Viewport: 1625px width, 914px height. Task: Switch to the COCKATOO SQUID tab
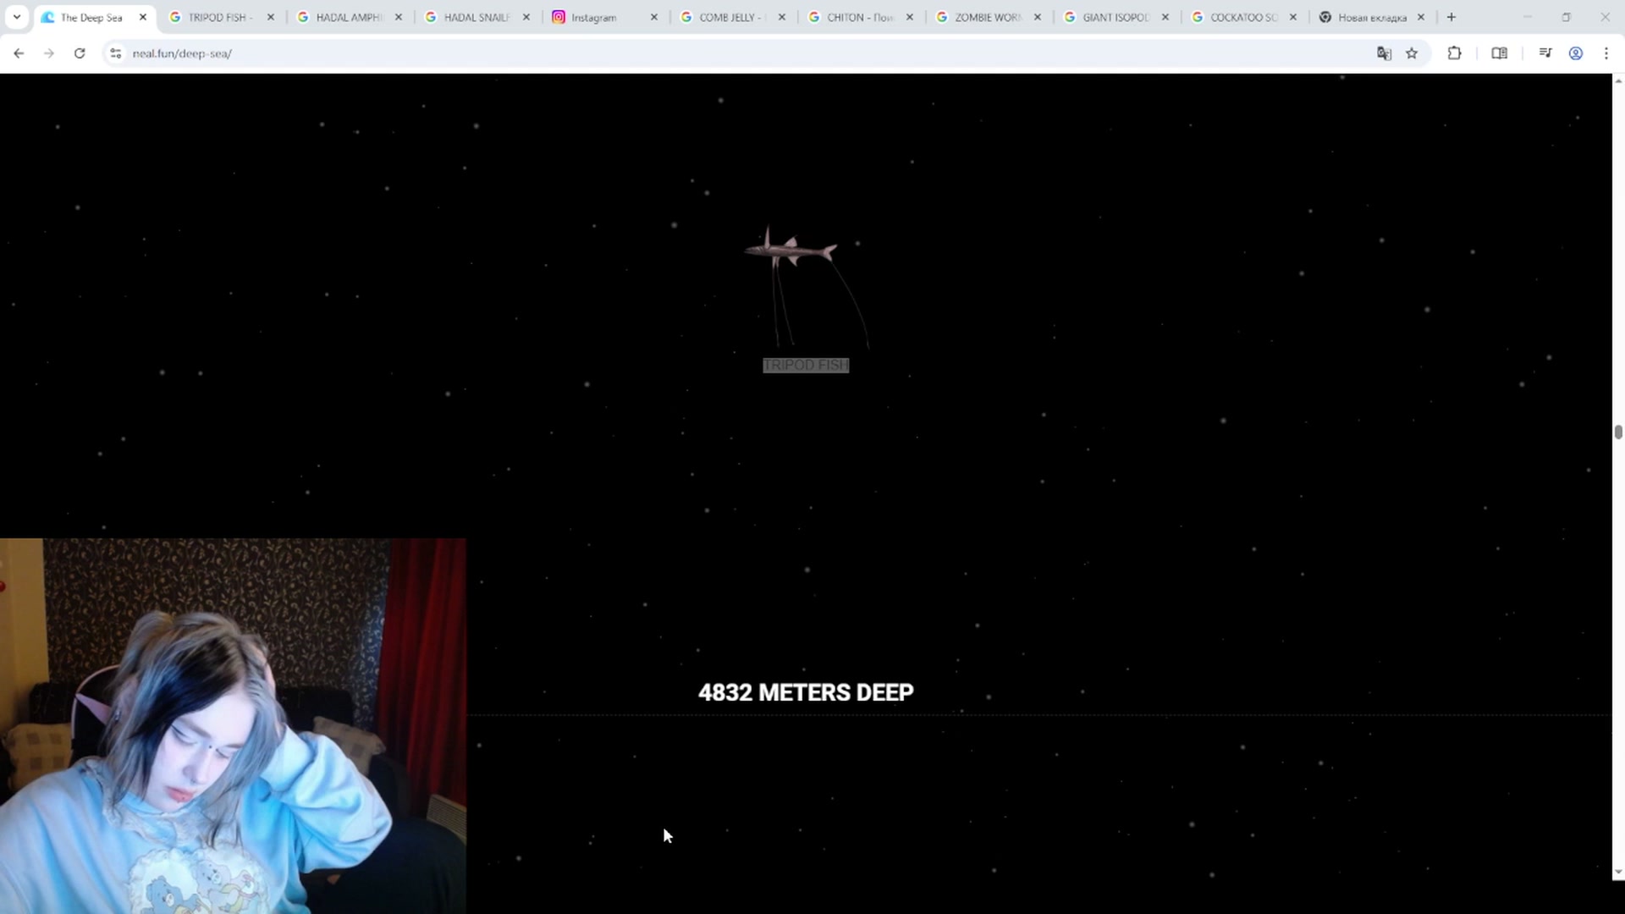[x=1244, y=17]
